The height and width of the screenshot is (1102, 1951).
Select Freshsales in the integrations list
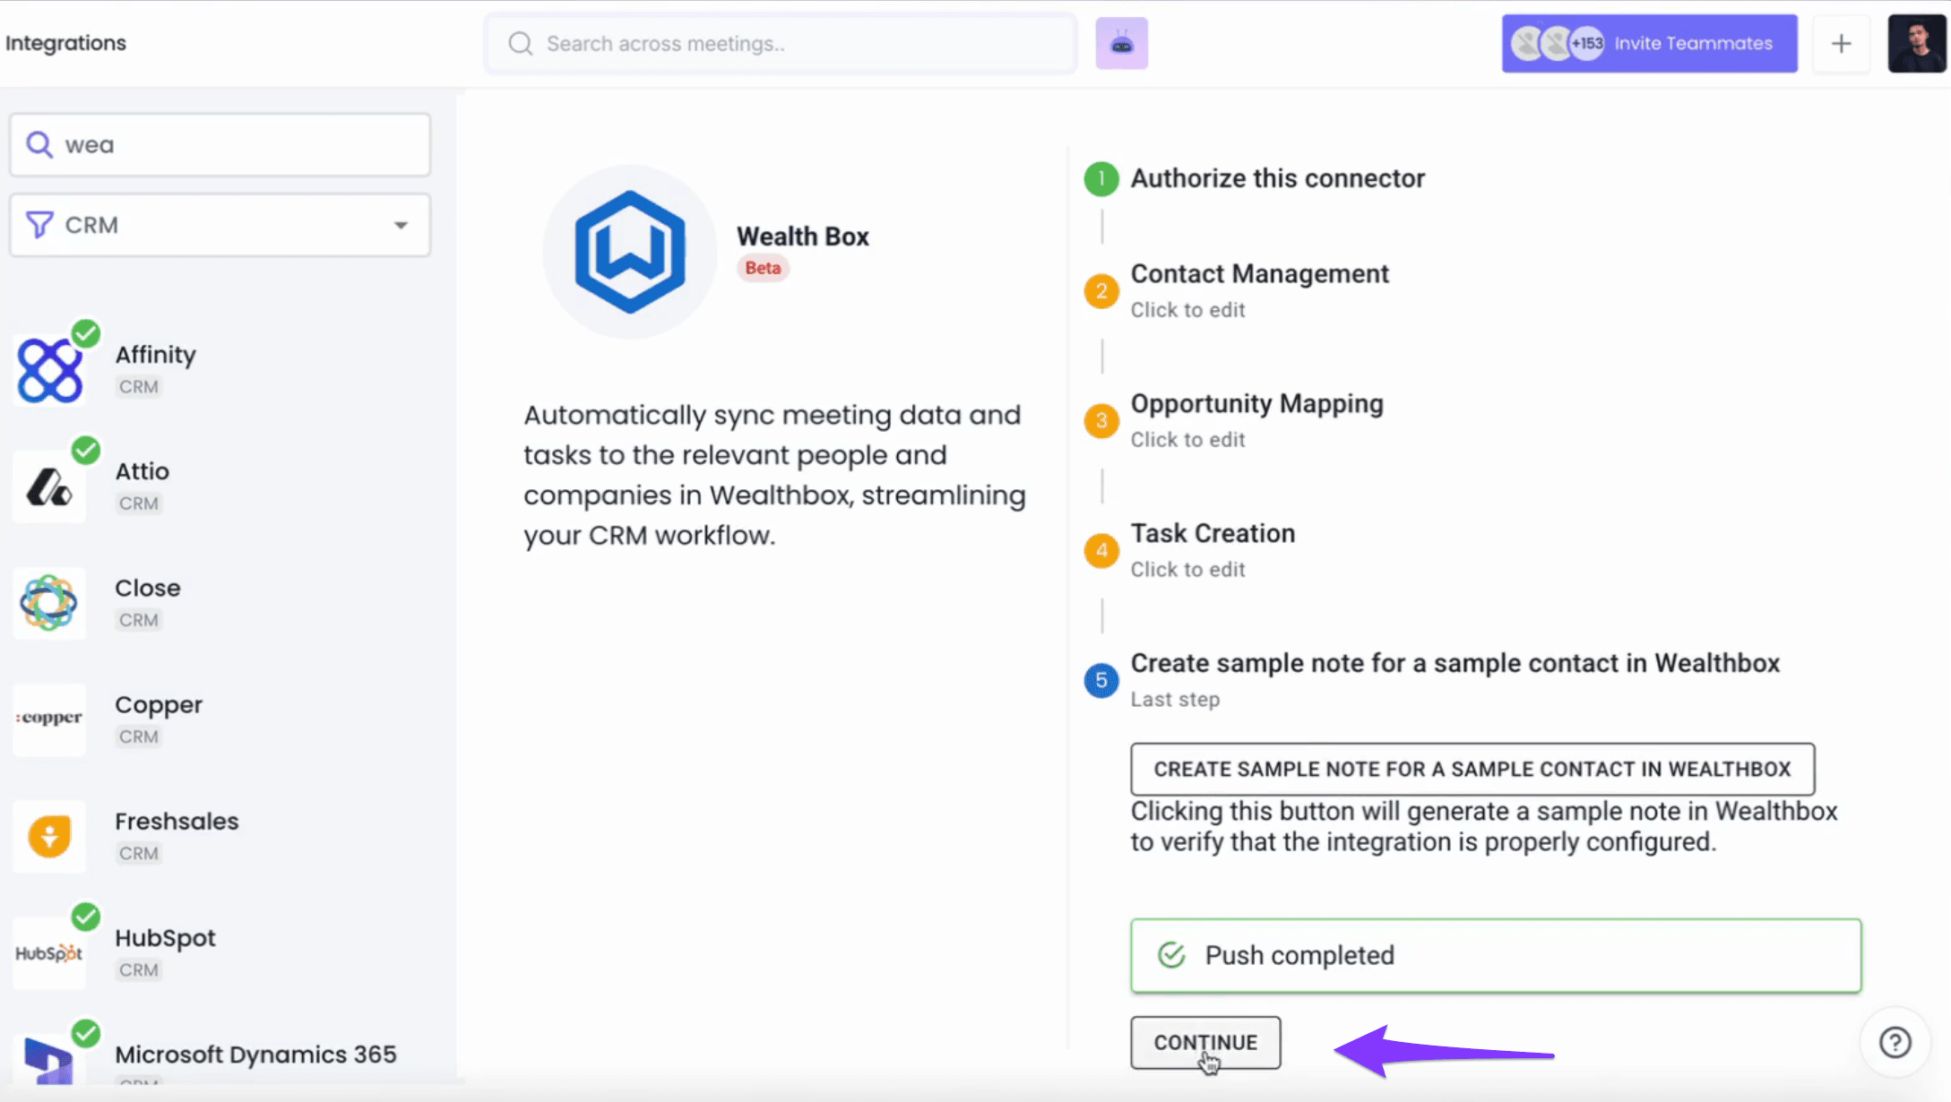[177, 822]
